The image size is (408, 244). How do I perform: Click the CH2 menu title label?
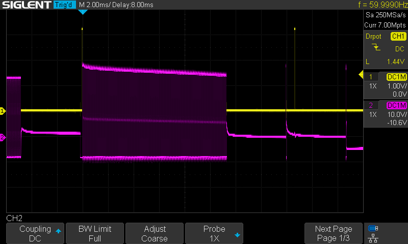(x=14, y=218)
